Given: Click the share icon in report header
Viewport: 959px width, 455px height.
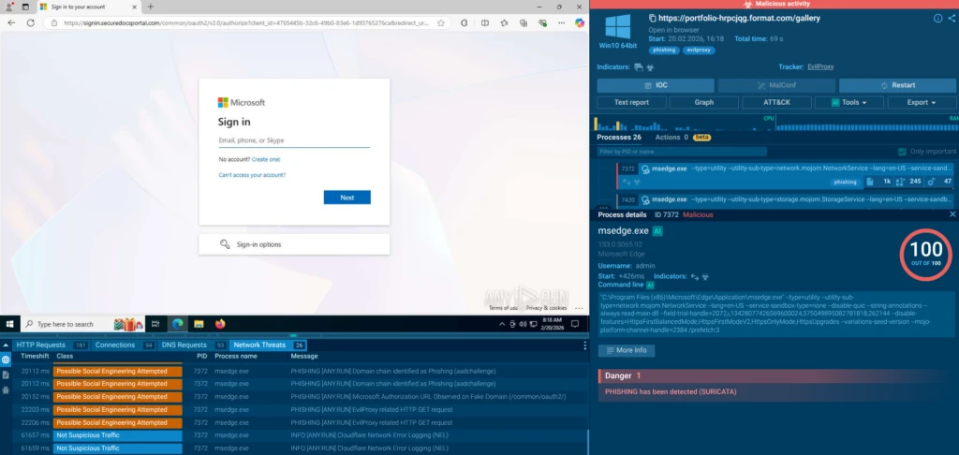Looking at the screenshot, I should 952,18.
